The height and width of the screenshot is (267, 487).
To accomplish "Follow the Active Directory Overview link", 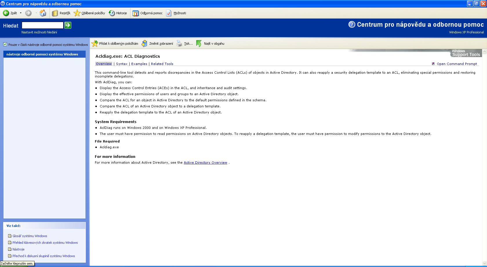I will click(206, 163).
